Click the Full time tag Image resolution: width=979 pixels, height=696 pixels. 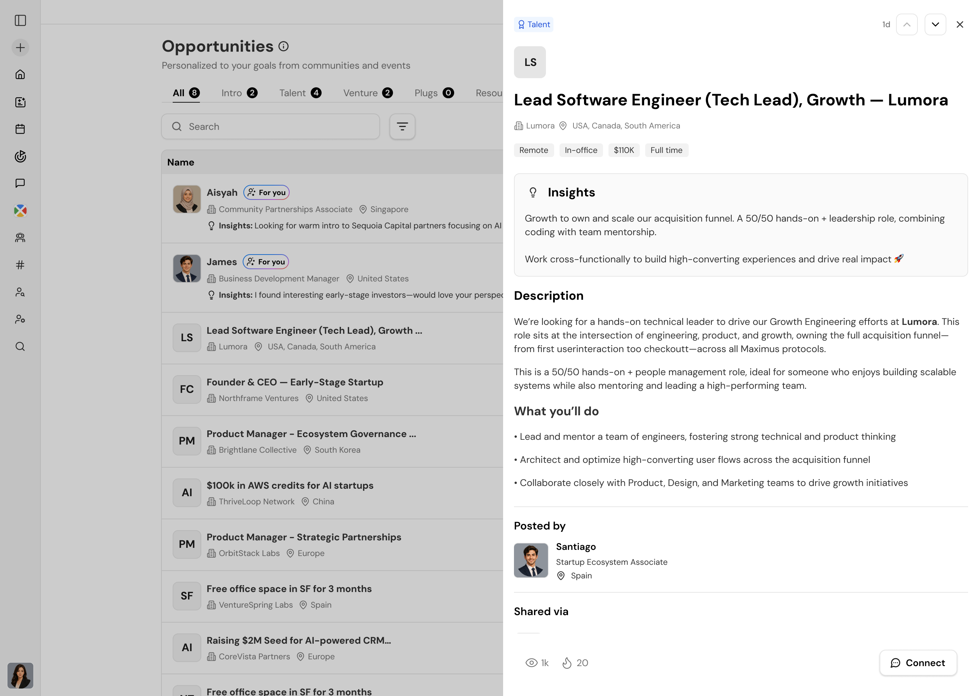pyautogui.click(x=667, y=151)
